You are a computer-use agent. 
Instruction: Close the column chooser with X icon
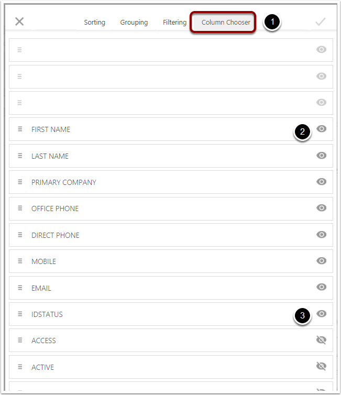click(19, 21)
